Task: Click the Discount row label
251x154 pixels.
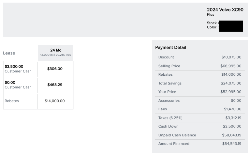Action: point(166,57)
